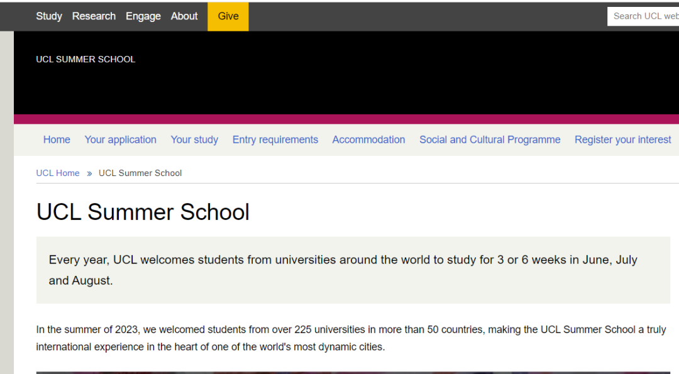This screenshot has width=679, height=374.
Task: Open the Your study page
Action: [x=194, y=140]
